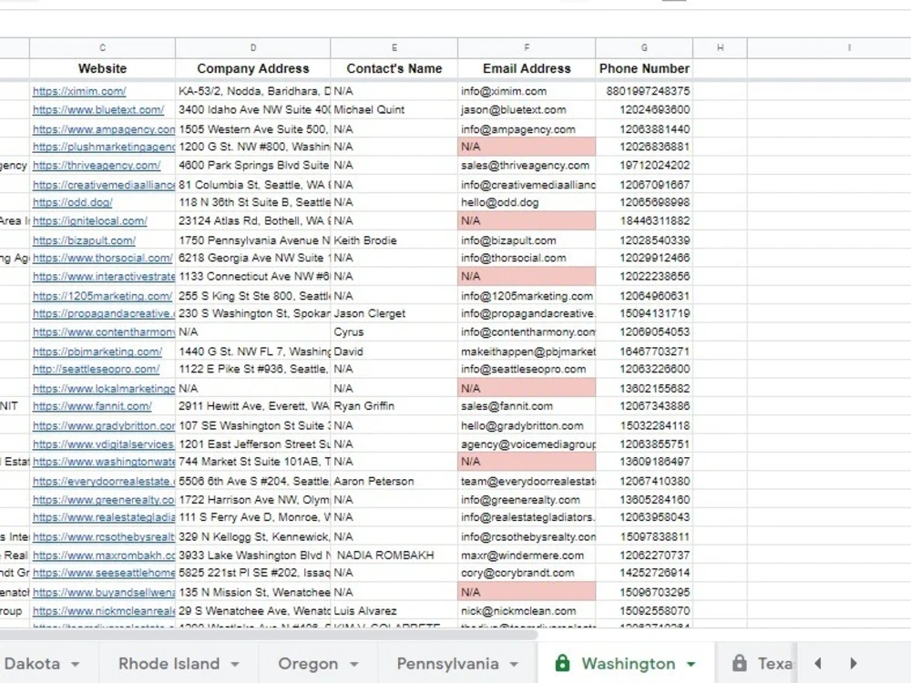This screenshot has width=911, height=683.
Task: Switch to the Oregon sheet tab
Action: pyautogui.click(x=308, y=663)
